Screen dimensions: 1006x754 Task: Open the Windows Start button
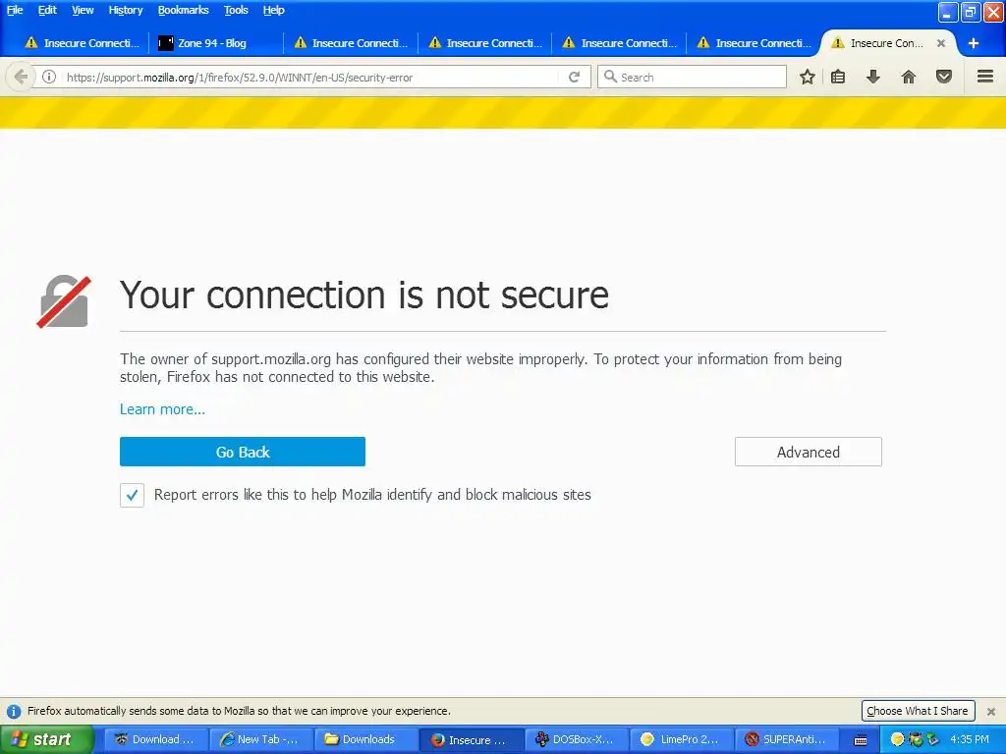pyautogui.click(x=47, y=739)
